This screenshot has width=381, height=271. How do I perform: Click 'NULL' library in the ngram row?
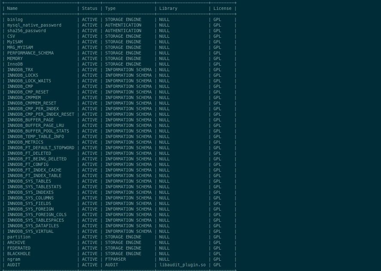(164, 259)
